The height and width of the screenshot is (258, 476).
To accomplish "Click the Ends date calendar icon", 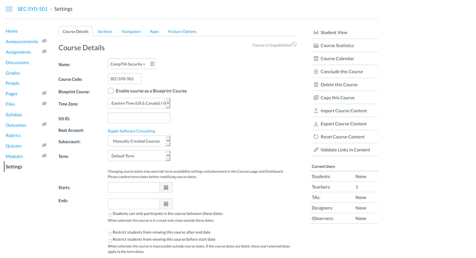I will 166,204.
